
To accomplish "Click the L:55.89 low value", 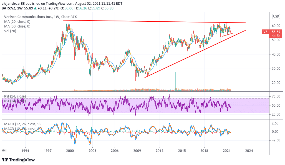I will coord(94,8).
